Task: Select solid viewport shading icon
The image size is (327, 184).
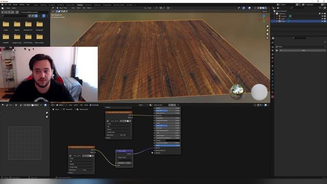Action: pos(261,8)
